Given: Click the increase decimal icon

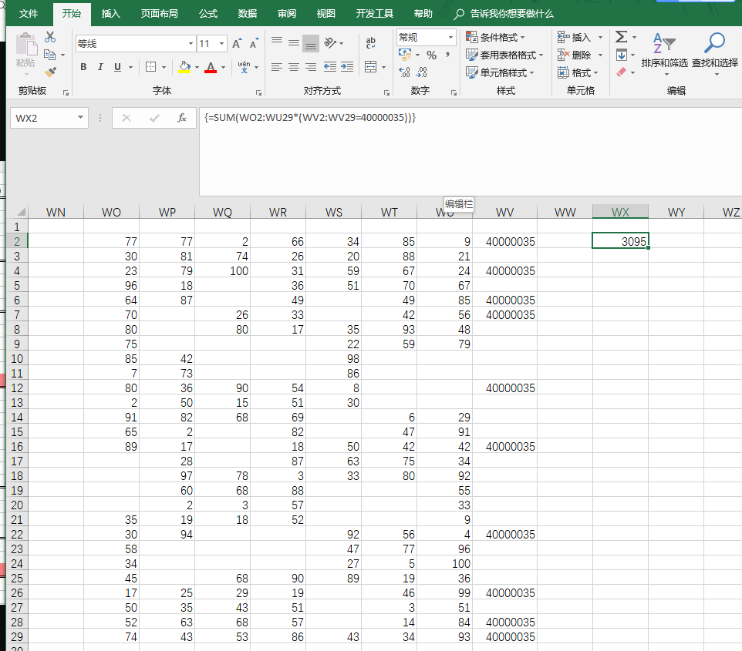Looking at the screenshot, I should [405, 72].
